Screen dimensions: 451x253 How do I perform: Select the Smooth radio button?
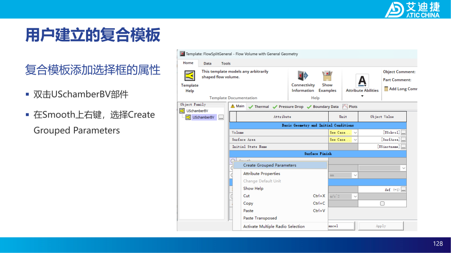(x=233, y=161)
